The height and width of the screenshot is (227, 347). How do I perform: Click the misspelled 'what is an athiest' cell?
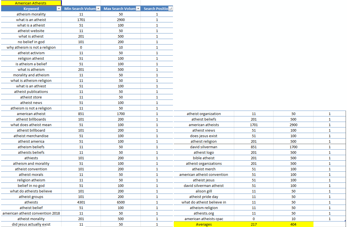coord(31,86)
